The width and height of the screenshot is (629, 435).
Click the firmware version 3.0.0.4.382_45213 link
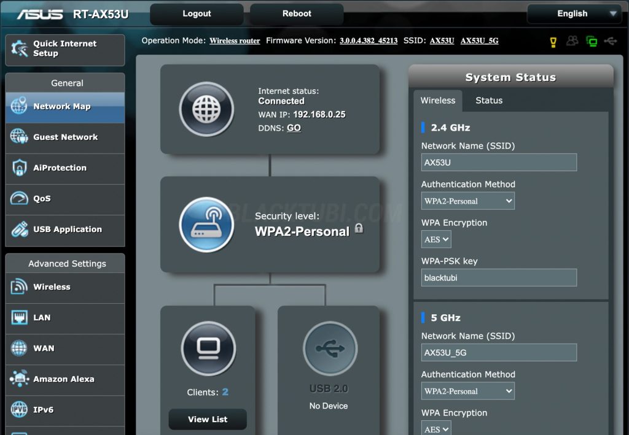tap(369, 41)
